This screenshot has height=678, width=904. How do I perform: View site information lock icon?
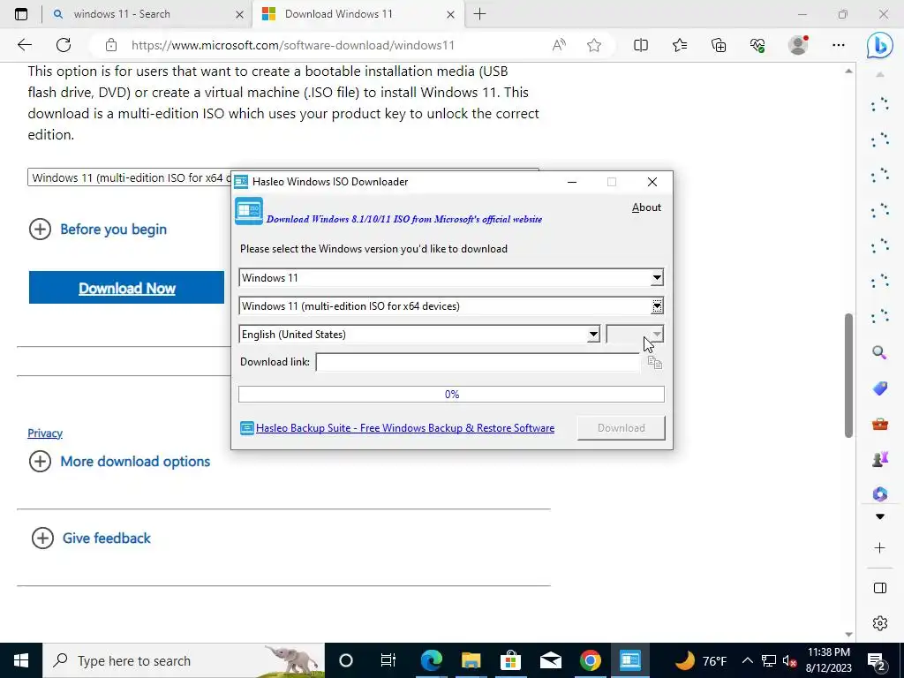pyautogui.click(x=111, y=45)
